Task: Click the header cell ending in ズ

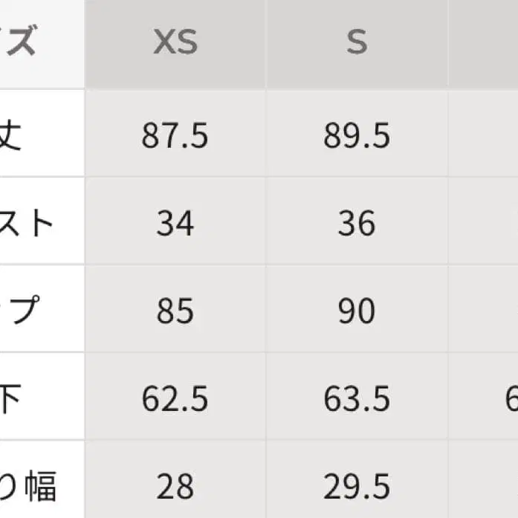Action: tap(20, 43)
